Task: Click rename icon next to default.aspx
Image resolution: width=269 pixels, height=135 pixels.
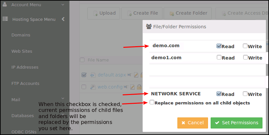Action: (129, 75)
